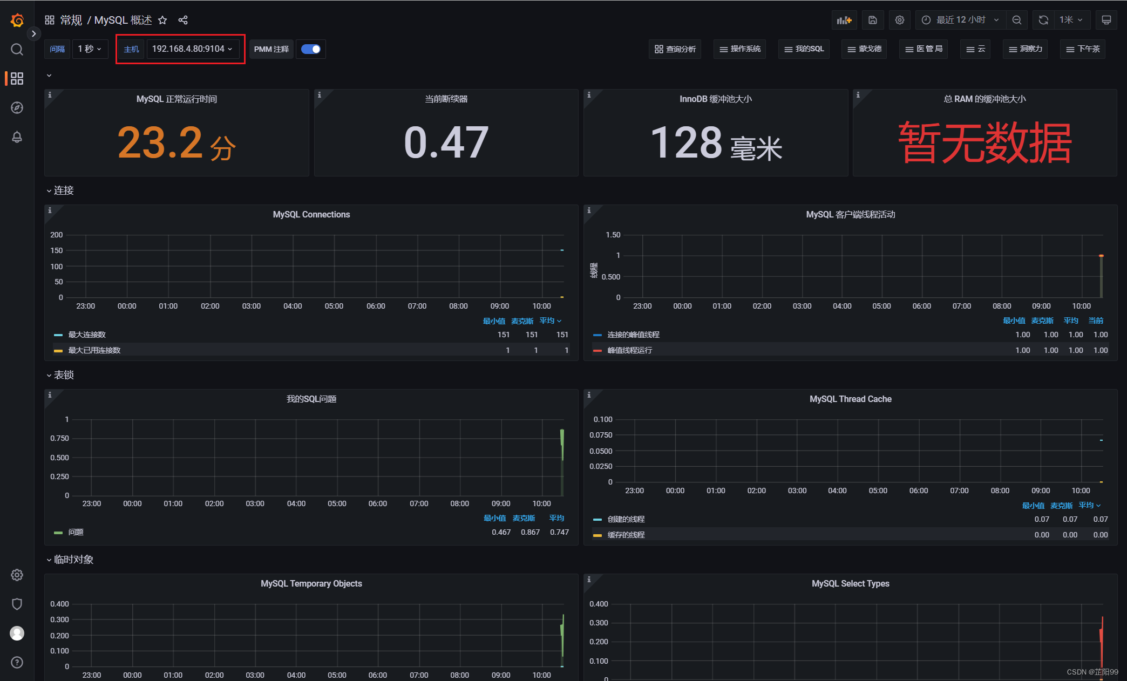This screenshot has height=681, width=1127.
Task: Expand the sidebar with the arrow button
Action: 33,33
